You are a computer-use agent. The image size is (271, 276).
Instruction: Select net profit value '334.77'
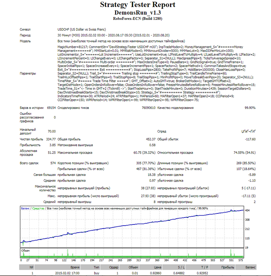tap(51, 139)
